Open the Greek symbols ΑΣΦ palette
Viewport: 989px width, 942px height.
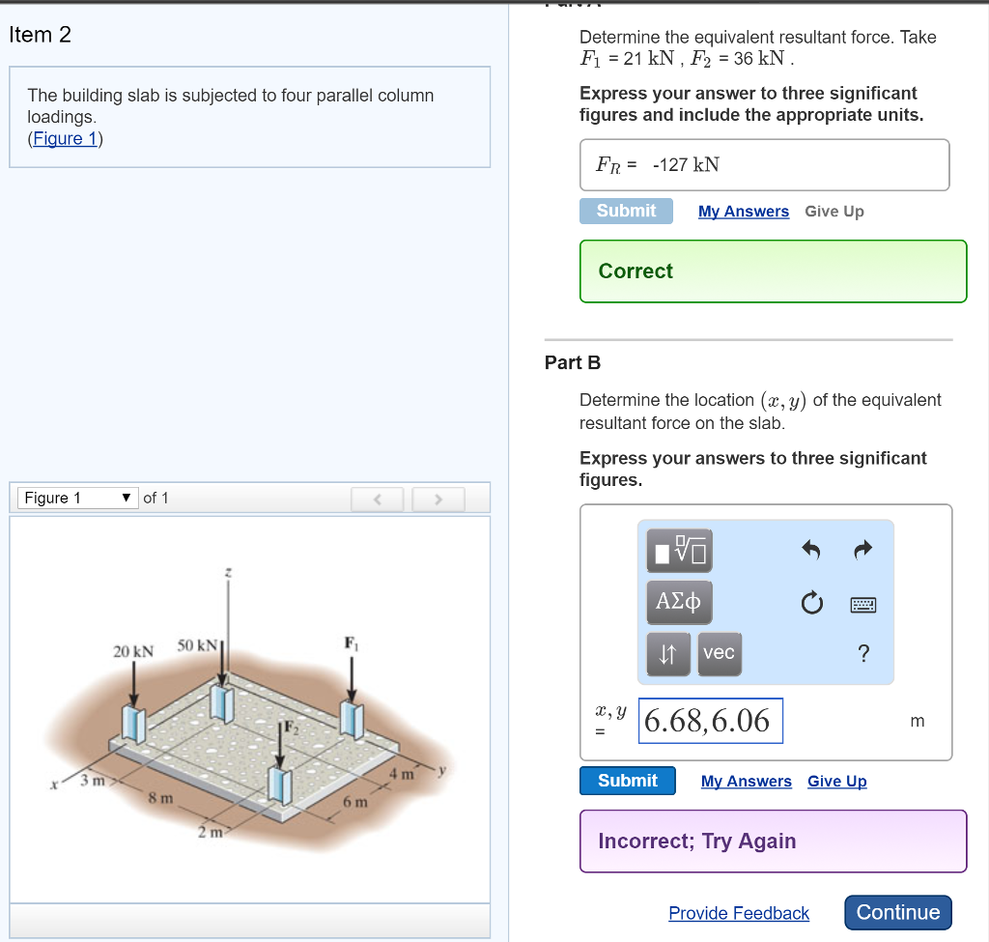click(678, 603)
